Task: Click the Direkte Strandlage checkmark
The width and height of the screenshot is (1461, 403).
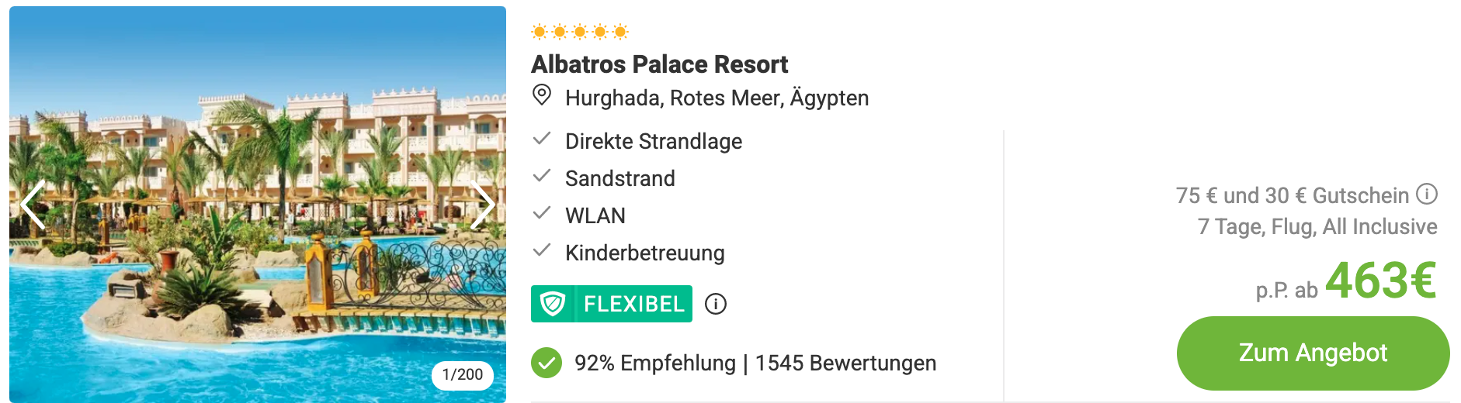Action: click(542, 139)
